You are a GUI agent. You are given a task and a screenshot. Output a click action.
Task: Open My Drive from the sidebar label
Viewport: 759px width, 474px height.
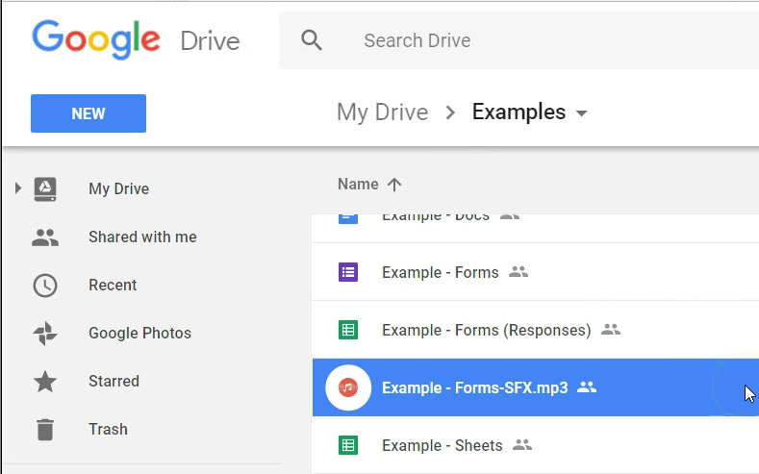(118, 188)
